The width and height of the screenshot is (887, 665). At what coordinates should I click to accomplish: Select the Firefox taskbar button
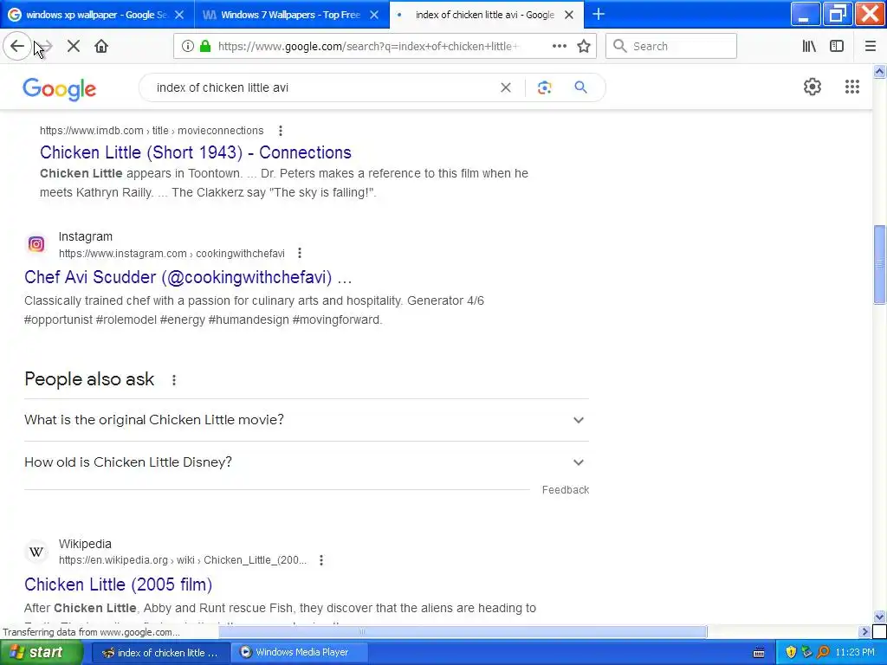(x=161, y=652)
